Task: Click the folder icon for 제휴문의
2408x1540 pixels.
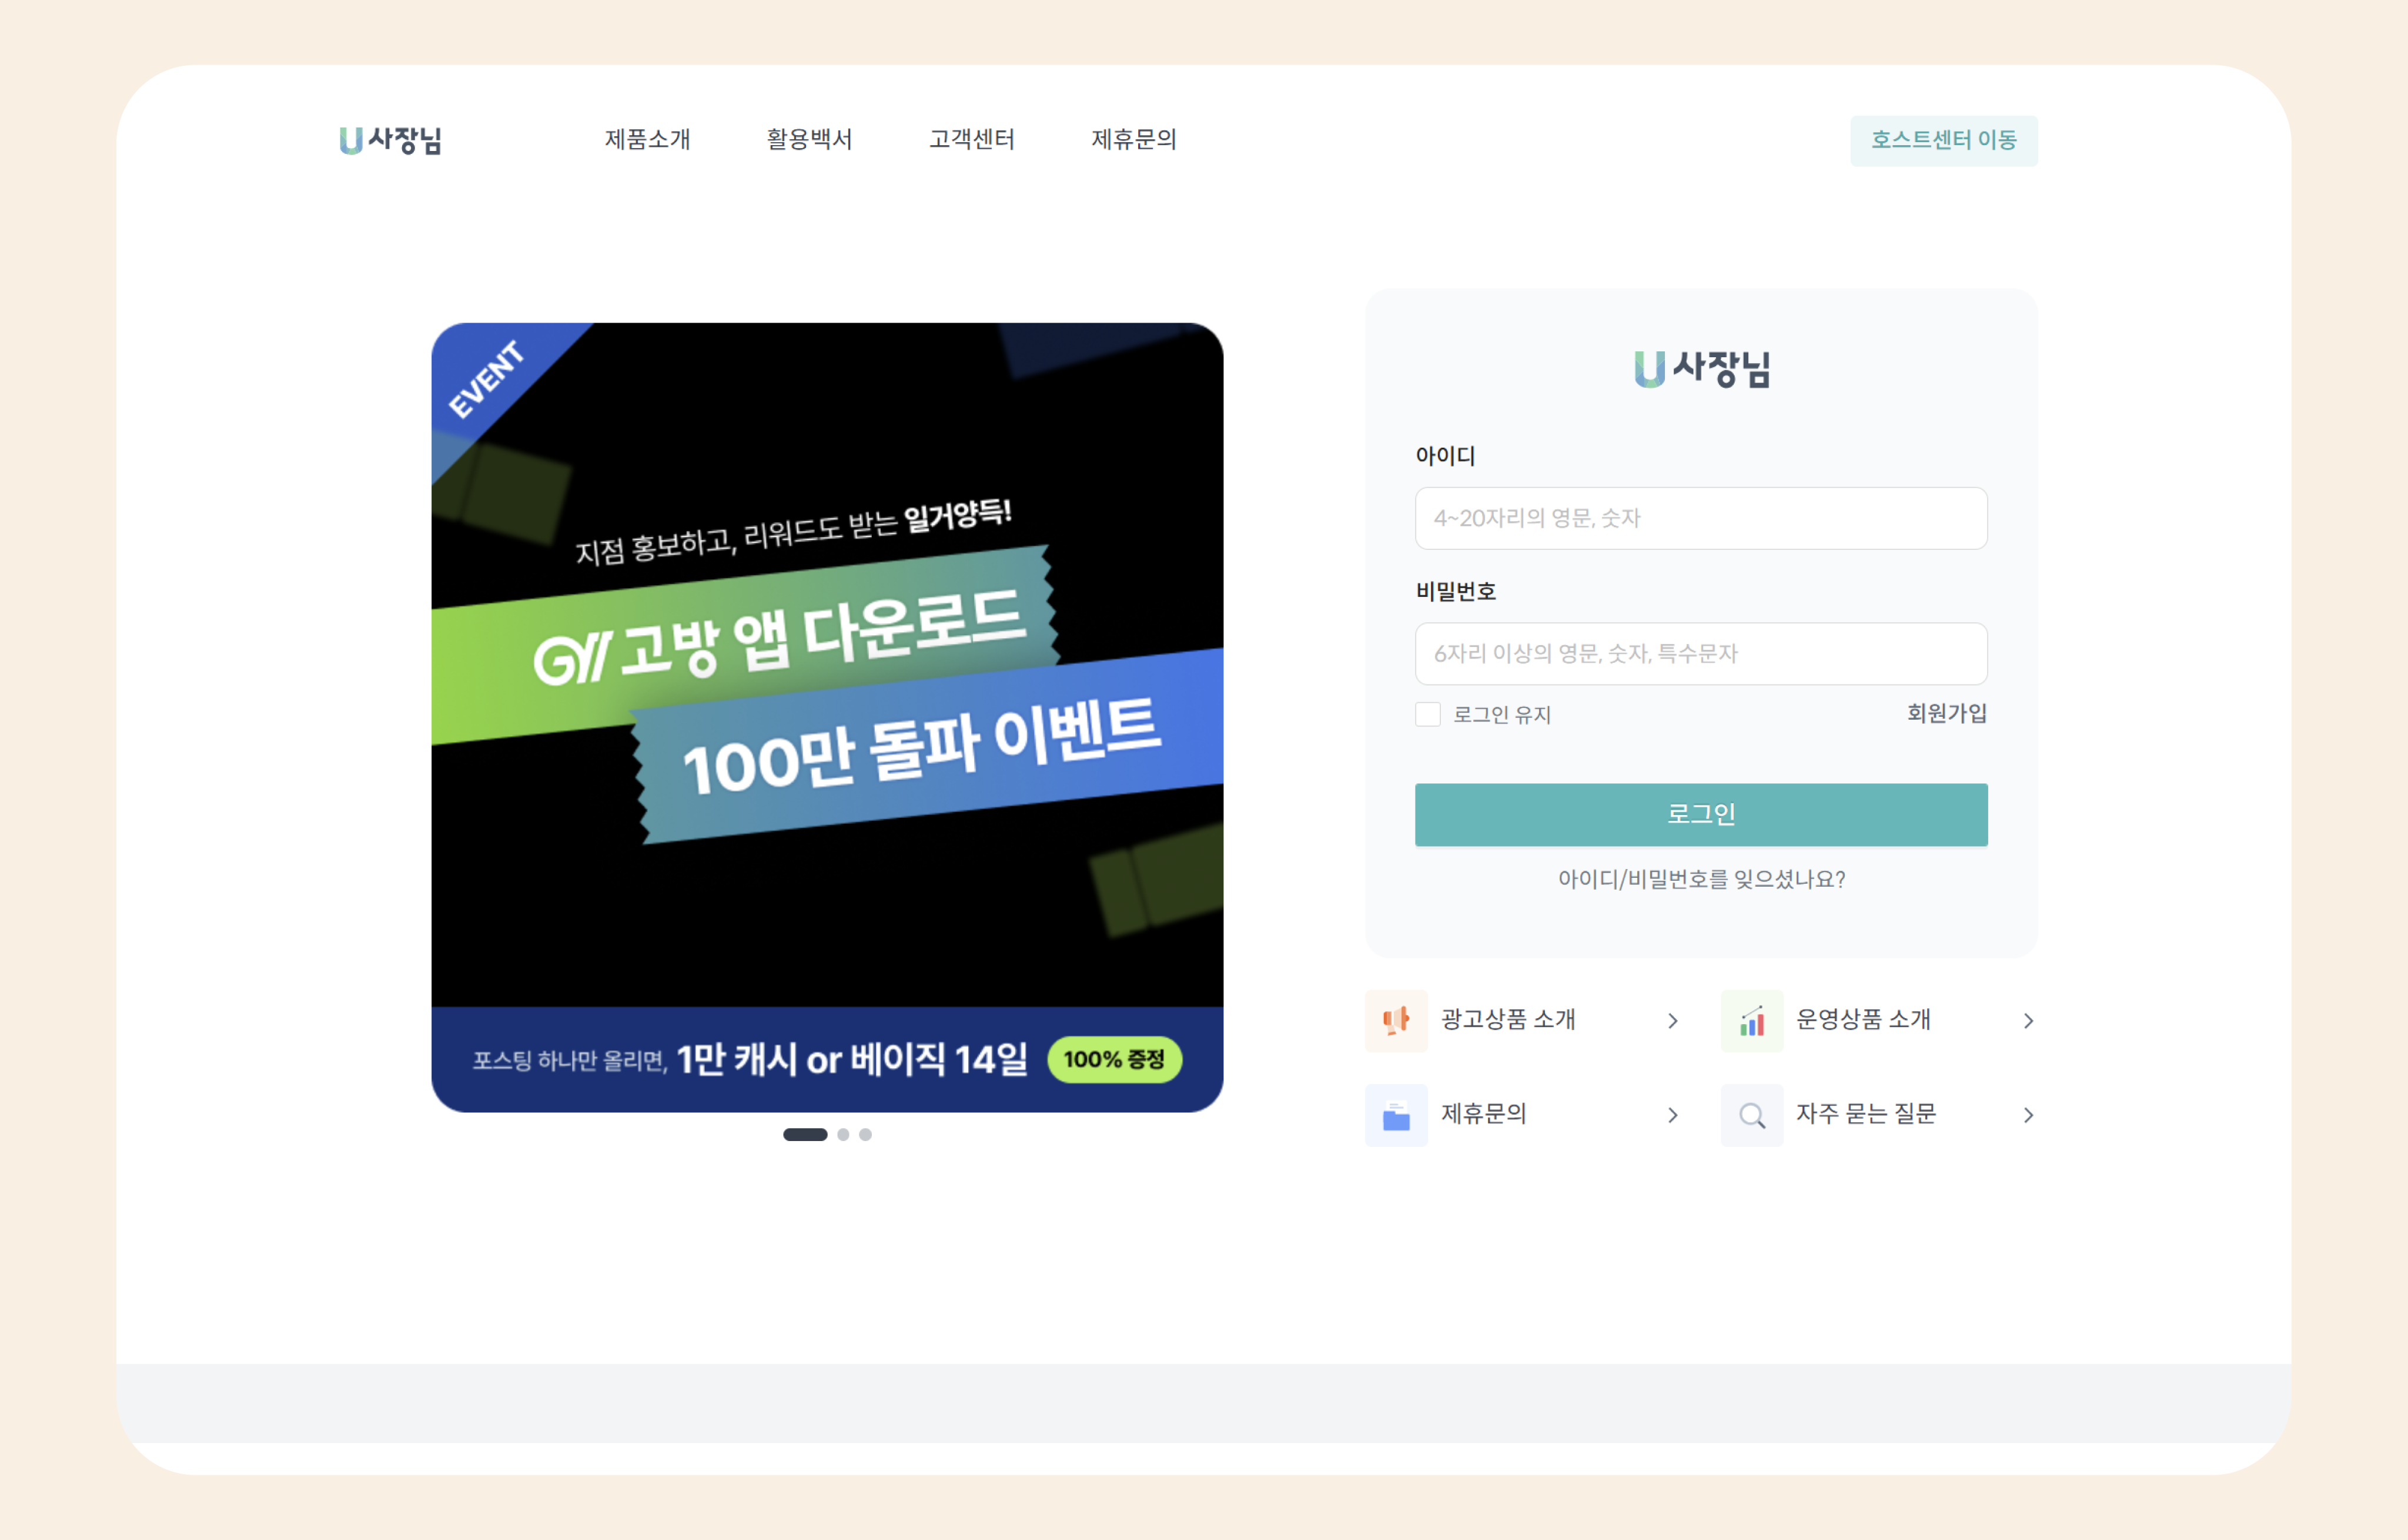Action: [x=1396, y=1115]
